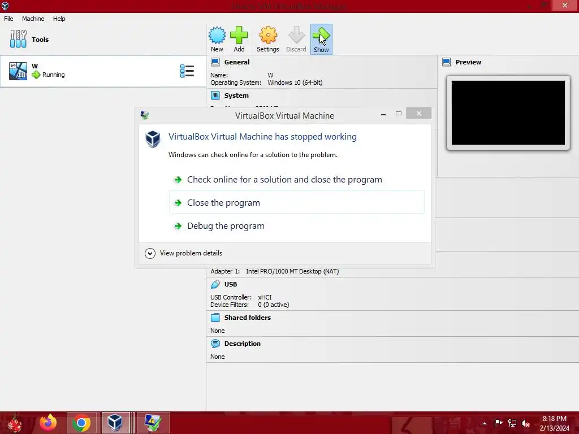Image resolution: width=579 pixels, height=434 pixels.
Task: Open the W machine menu list icon
Action: click(x=187, y=71)
